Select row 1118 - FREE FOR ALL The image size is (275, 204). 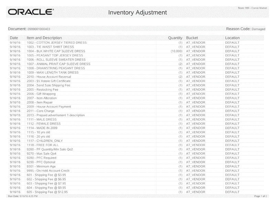136,145
